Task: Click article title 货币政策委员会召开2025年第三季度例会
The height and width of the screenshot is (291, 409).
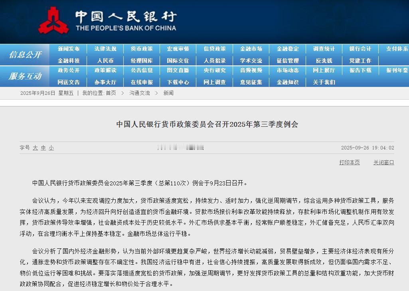Action: [x=207, y=124]
